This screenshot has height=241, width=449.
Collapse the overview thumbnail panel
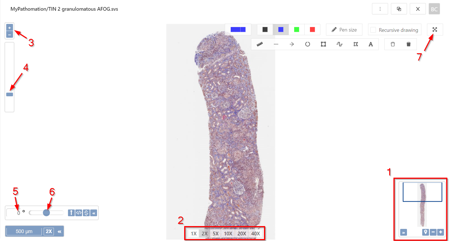tap(404, 233)
